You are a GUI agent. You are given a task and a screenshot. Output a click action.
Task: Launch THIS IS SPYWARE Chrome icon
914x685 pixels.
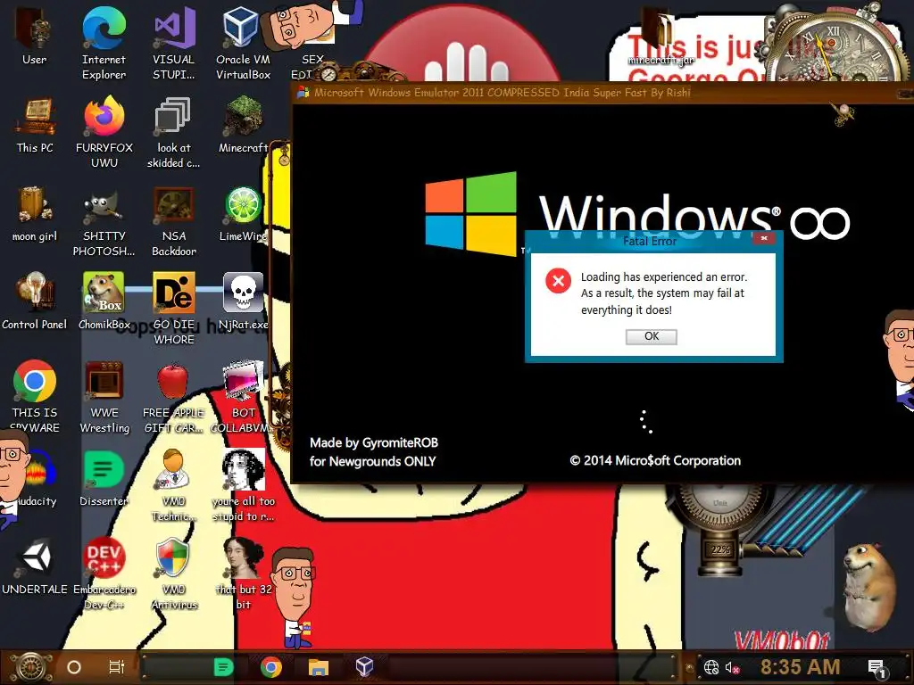pos(35,396)
